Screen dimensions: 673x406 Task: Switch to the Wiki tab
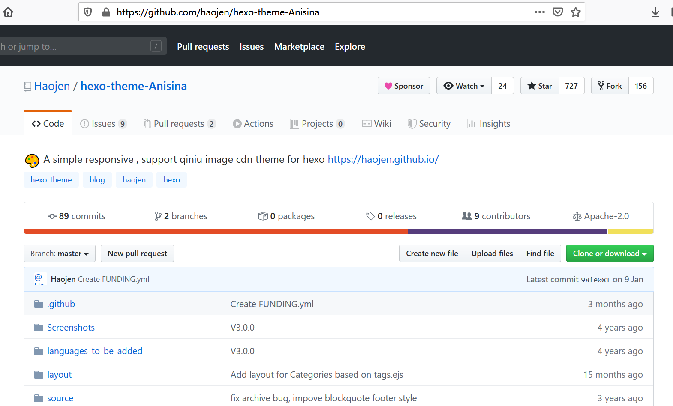tap(376, 124)
